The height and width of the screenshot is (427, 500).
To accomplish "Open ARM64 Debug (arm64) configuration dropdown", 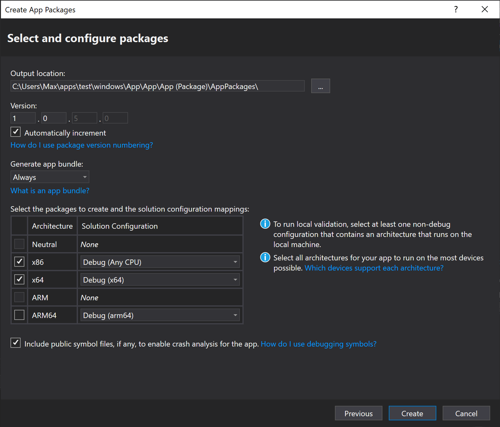I will 160,315.
